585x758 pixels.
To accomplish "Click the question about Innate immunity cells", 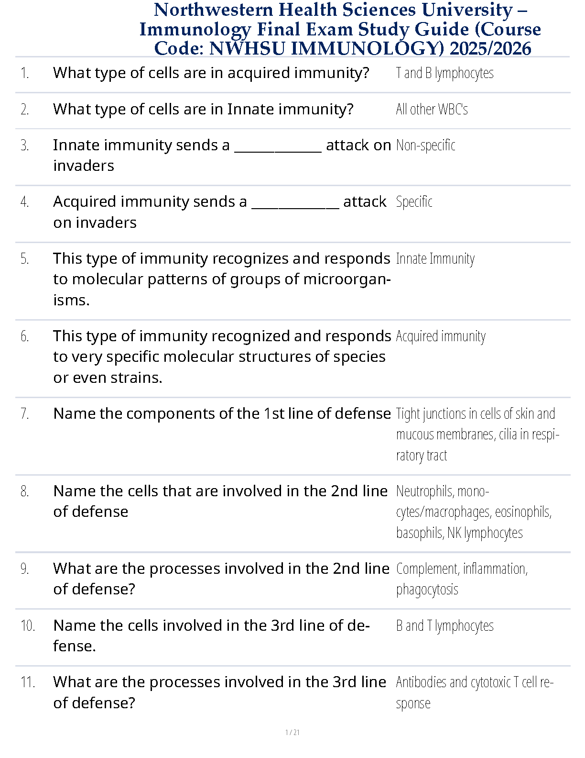I will click(x=203, y=109).
